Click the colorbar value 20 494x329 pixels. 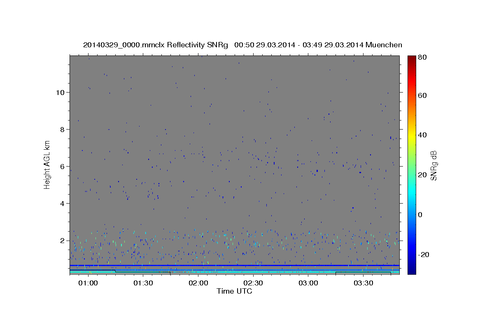[x=422, y=175]
